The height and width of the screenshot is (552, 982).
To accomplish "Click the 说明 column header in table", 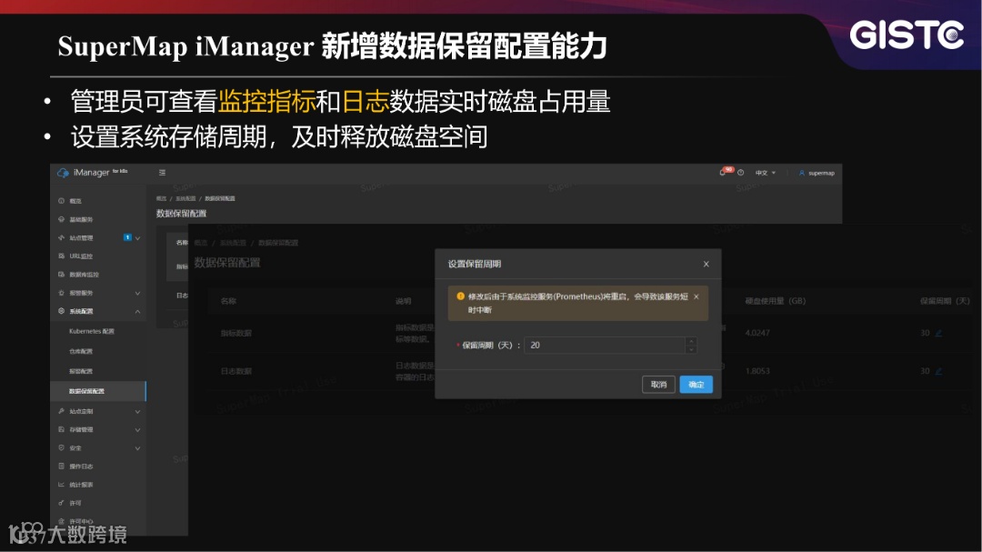I will (404, 301).
